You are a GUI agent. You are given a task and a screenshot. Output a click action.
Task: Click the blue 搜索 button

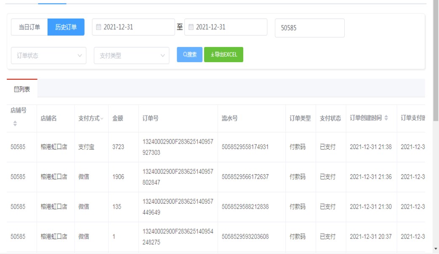(189, 55)
